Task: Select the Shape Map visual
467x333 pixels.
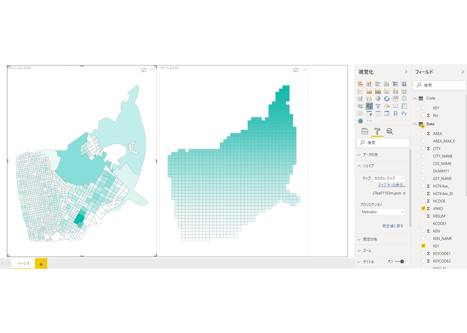Action: pyautogui.click(x=369, y=106)
